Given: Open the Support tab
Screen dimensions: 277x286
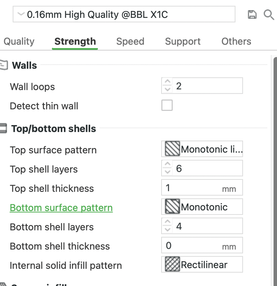Looking at the screenshot, I should tap(183, 41).
